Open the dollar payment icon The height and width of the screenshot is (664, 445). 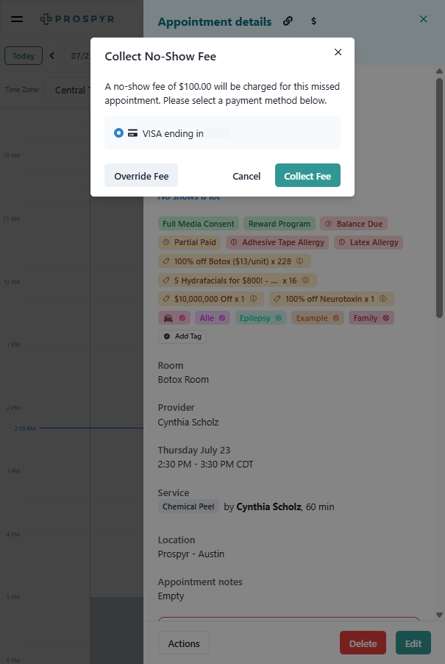pyautogui.click(x=313, y=21)
